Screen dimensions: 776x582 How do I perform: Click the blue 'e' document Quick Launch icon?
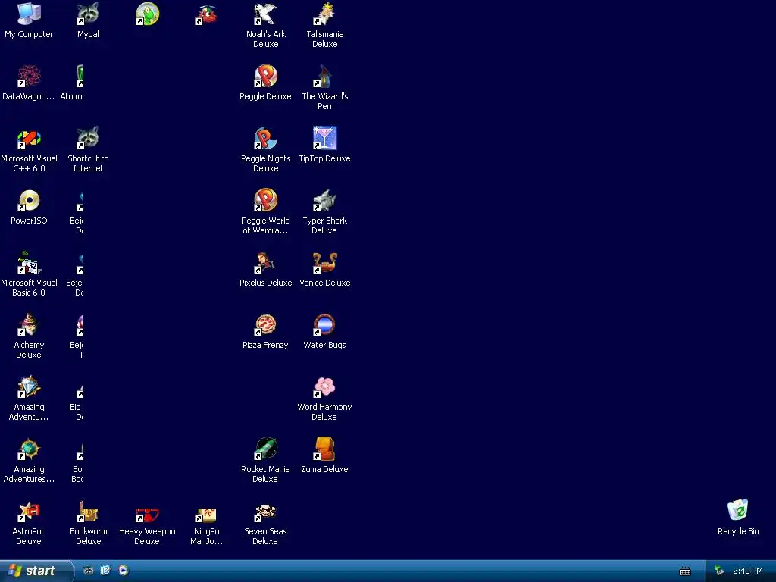coord(105,571)
